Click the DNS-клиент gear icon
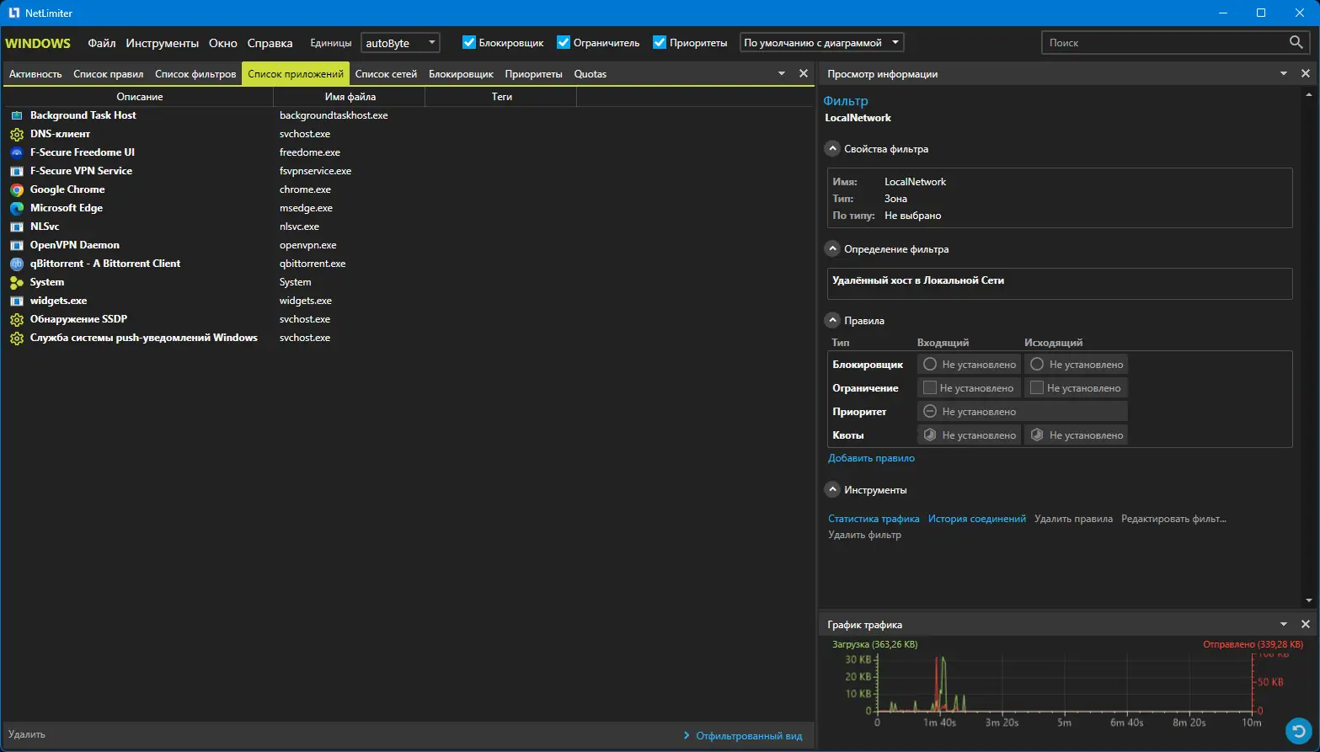Image resolution: width=1320 pixels, height=752 pixels. [17, 134]
